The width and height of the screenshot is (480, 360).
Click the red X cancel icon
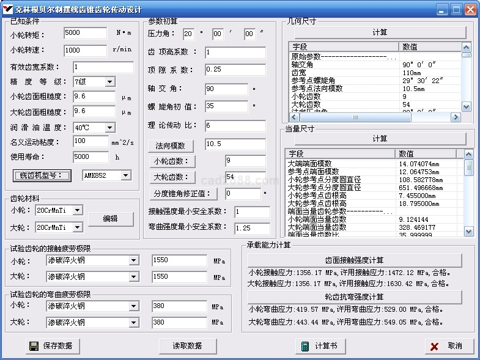(434, 347)
